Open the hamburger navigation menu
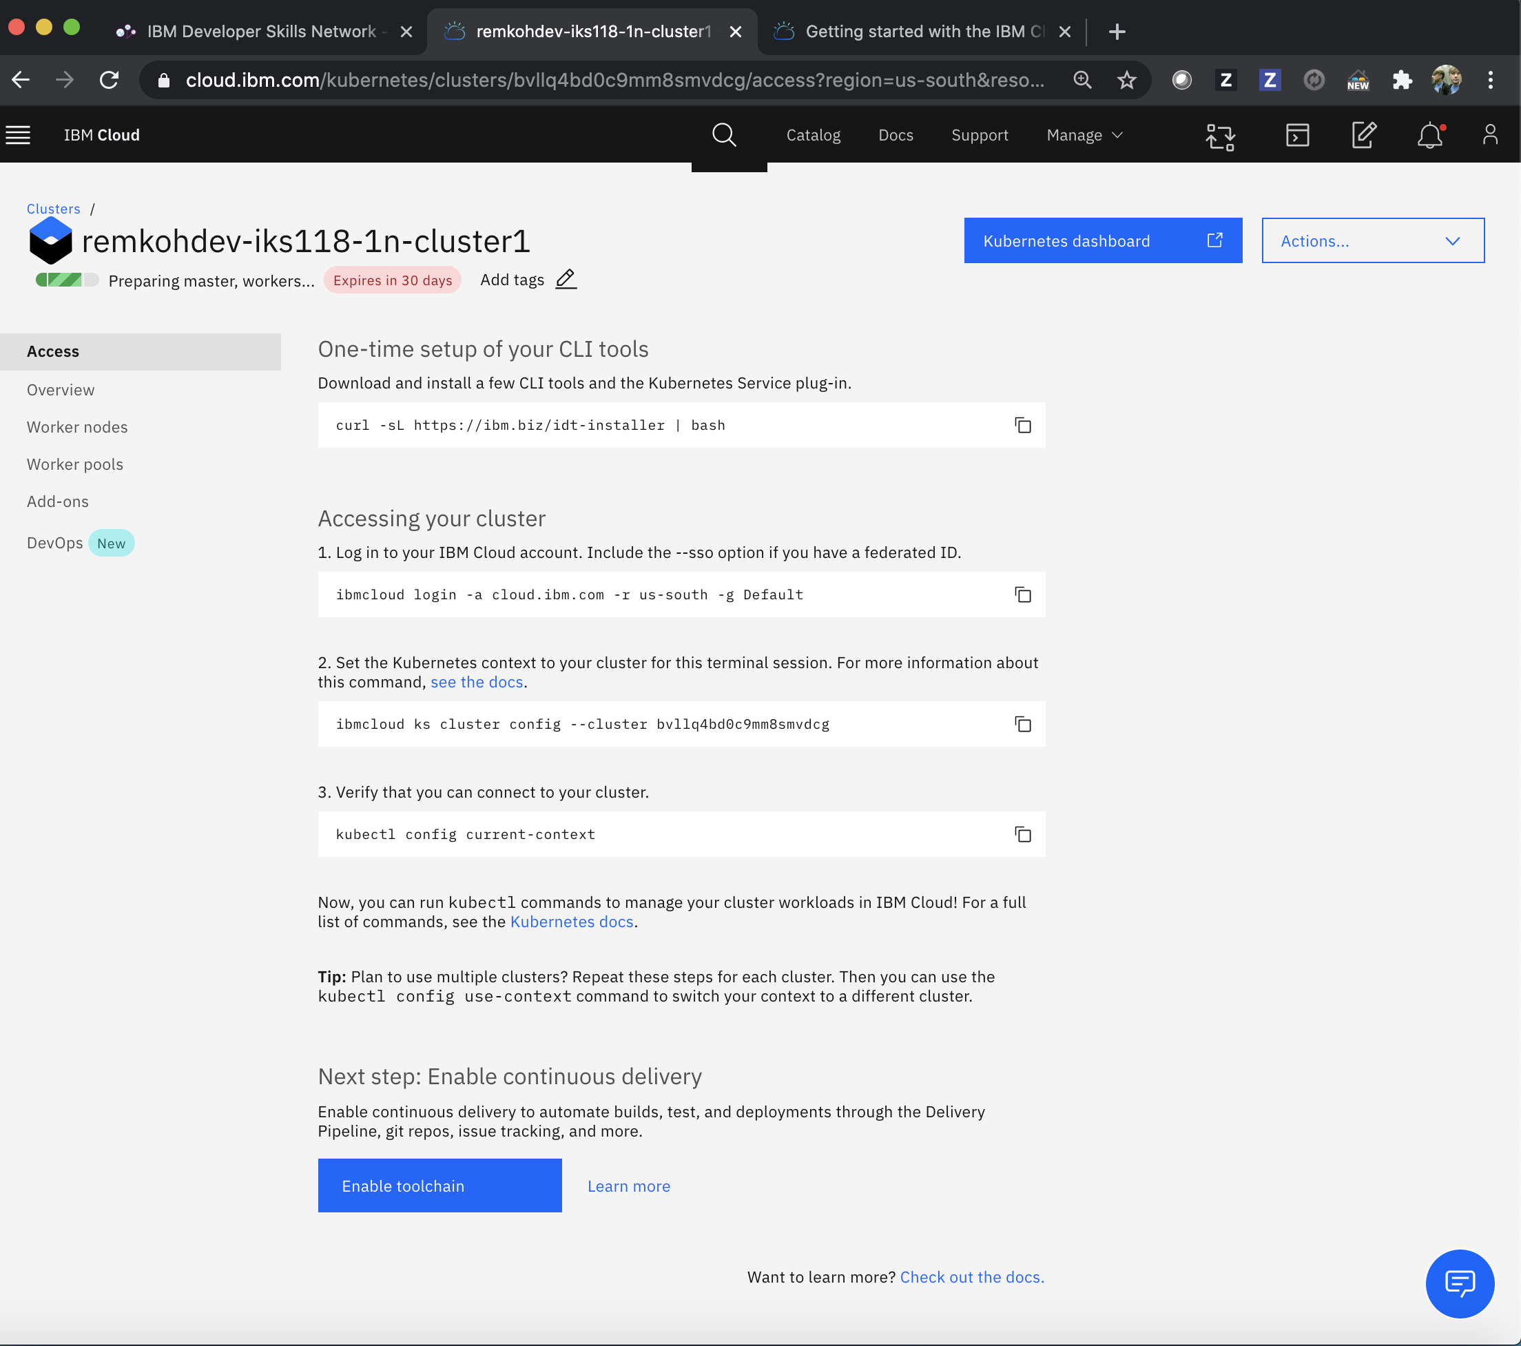The height and width of the screenshot is (1346, 1521). 18,136
